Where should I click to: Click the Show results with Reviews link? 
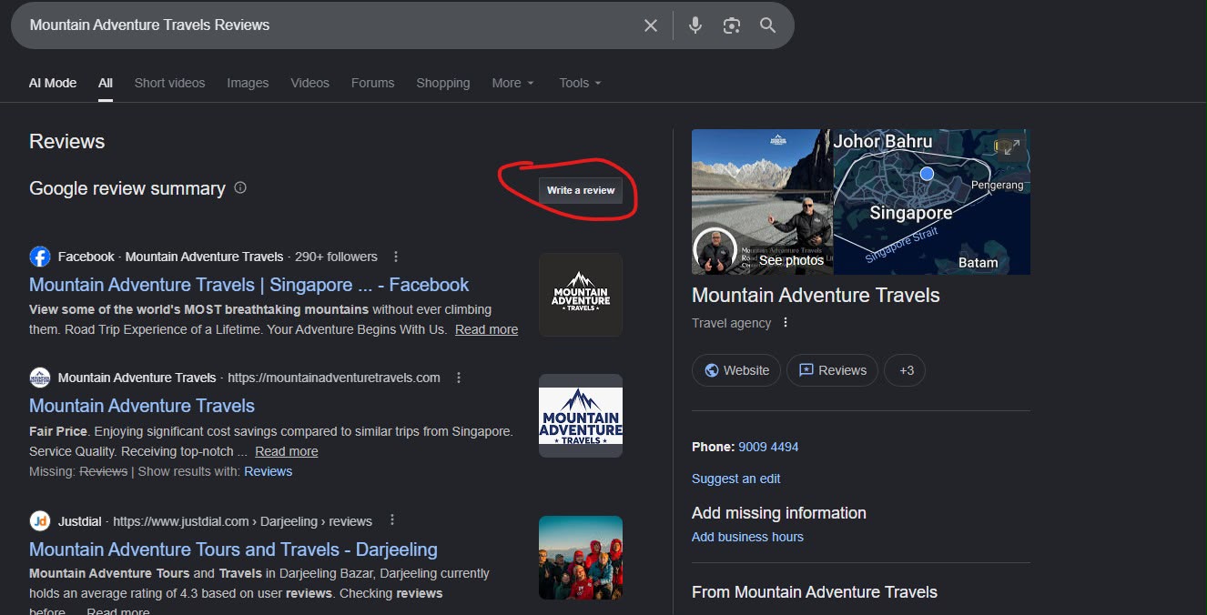[x=269, y=471]
